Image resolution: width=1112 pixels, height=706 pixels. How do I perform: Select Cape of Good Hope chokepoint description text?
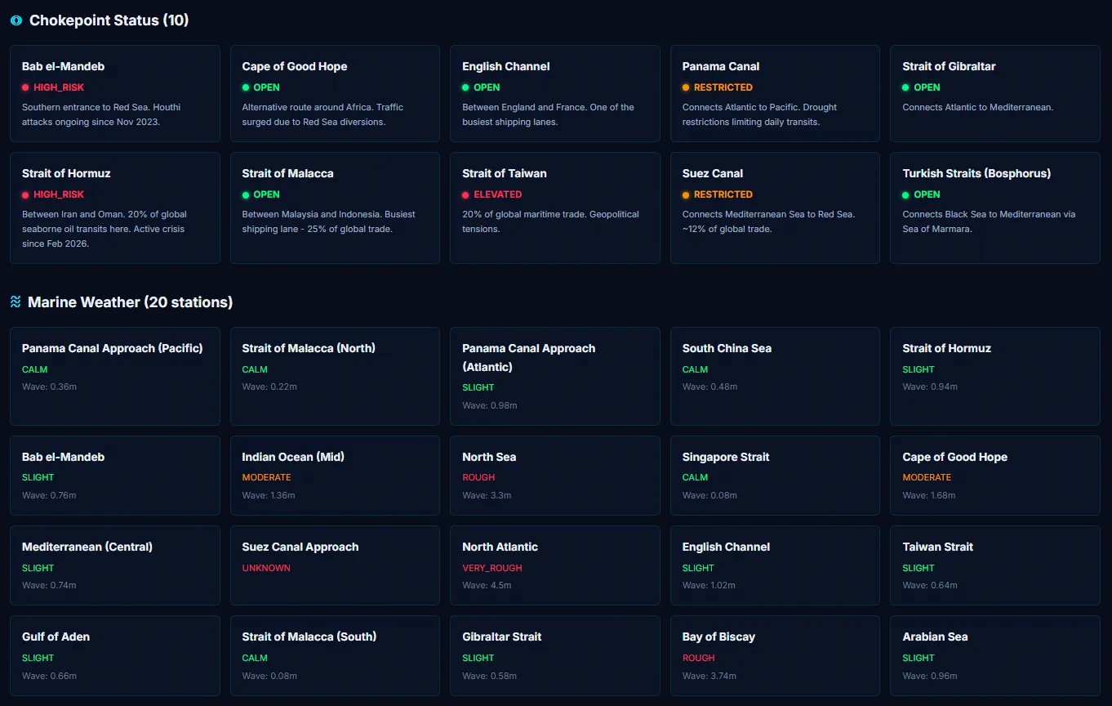[323, 114]
